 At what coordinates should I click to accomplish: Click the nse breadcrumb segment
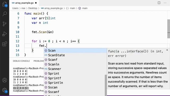pyautogui.click(x=23, y=8)
